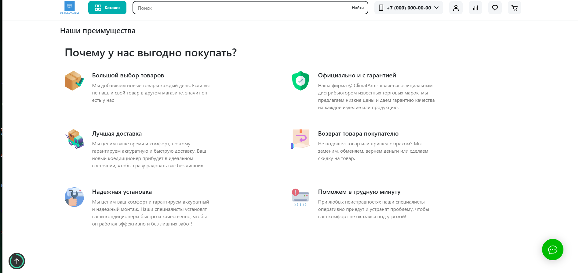Click the title Поможем в трудную минуту
579x273 pixels.
pyautogui.click(x=359, y=192)
